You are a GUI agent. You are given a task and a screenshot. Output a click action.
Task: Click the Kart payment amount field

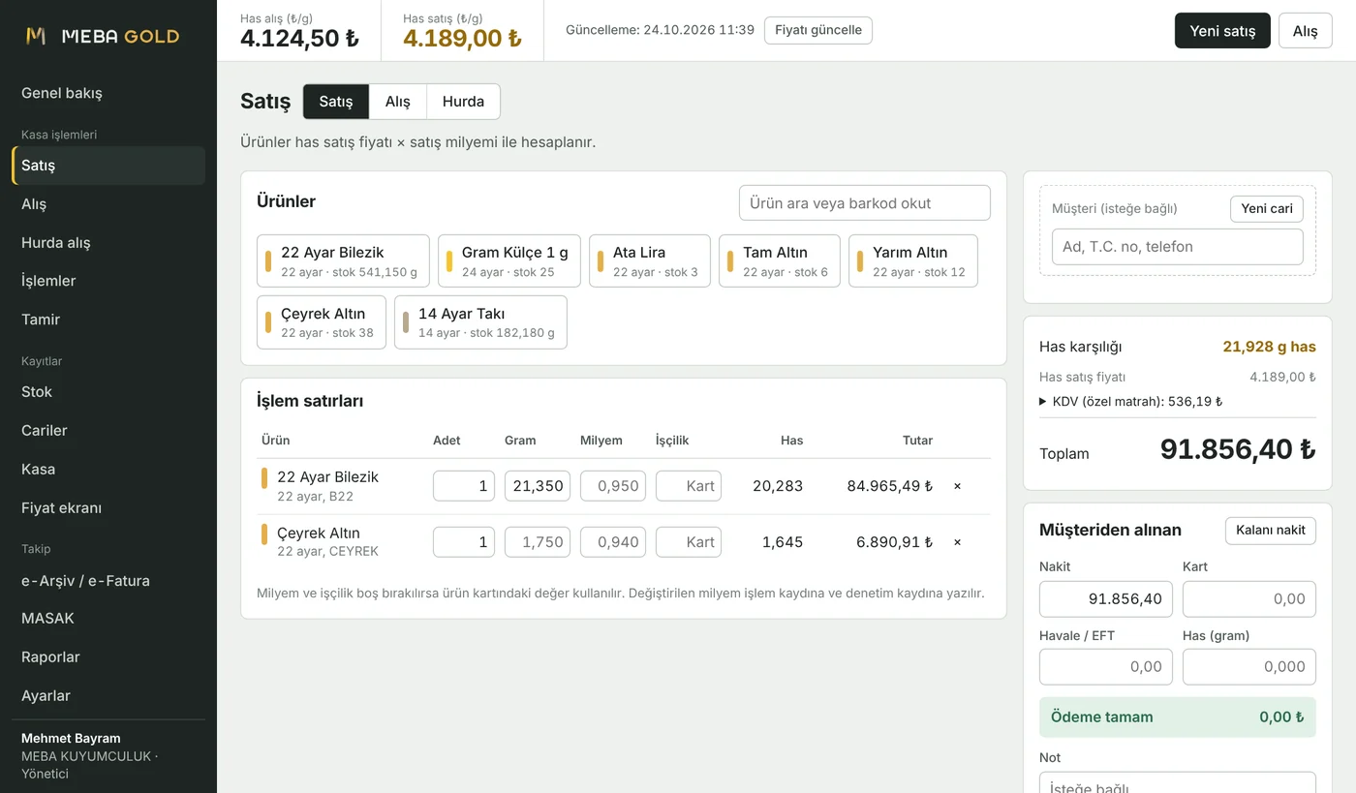(x=1249, y=599)
